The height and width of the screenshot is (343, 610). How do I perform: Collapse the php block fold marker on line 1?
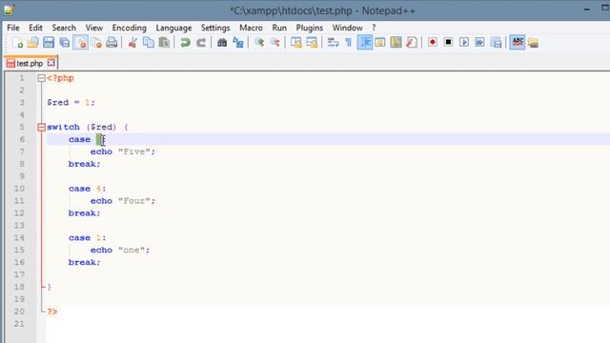pyautogui.click(x=41, y=78)
